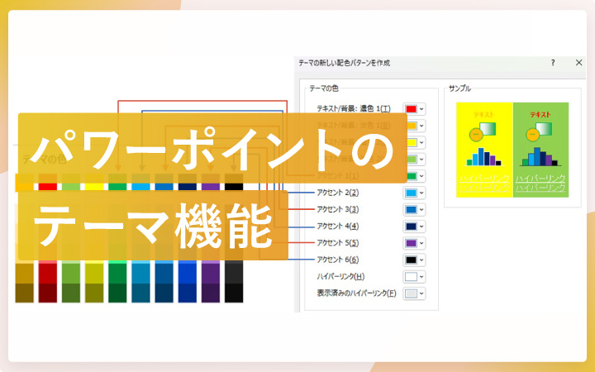595x372 pixels.
Task: Select the darkest green shade in the bottom row
Action: point(117,293)
